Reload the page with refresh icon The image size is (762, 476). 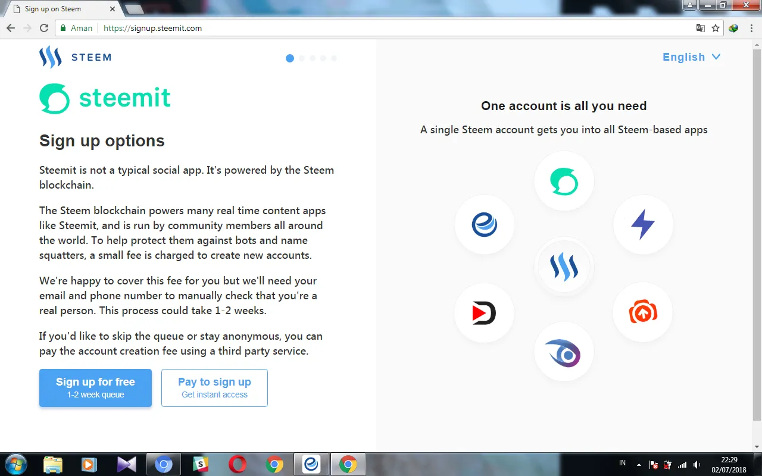click(44, 28)
